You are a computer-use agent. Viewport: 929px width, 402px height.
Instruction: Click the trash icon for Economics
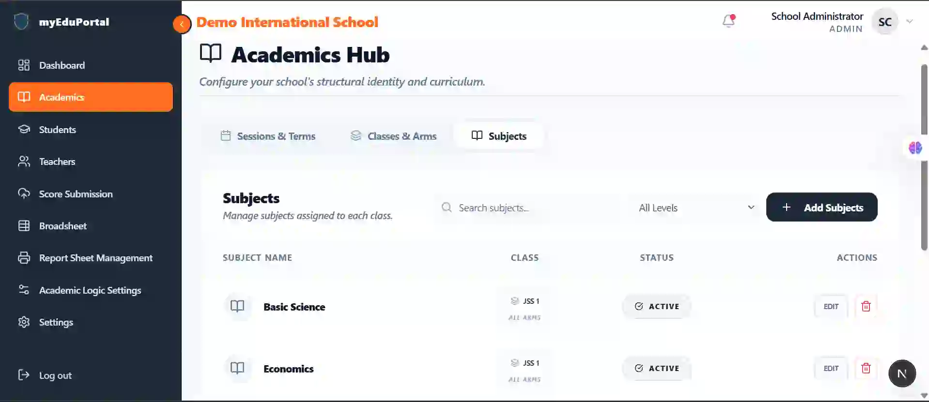(866, 368)
